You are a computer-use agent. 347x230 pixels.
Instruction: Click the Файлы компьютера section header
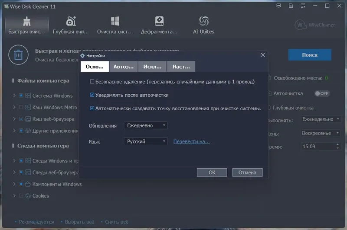(x=43, y=81)
